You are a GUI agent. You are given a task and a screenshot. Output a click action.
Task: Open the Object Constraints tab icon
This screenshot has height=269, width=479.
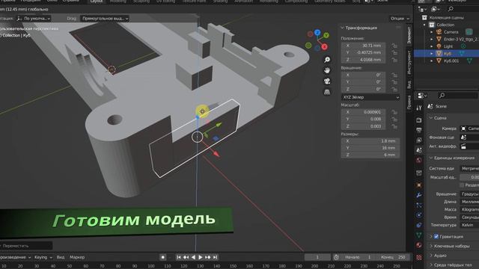pos(419,225)
